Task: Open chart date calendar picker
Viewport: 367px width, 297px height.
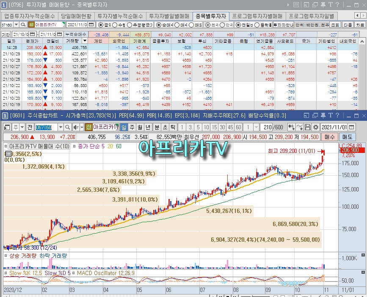Action: point(351,127)
